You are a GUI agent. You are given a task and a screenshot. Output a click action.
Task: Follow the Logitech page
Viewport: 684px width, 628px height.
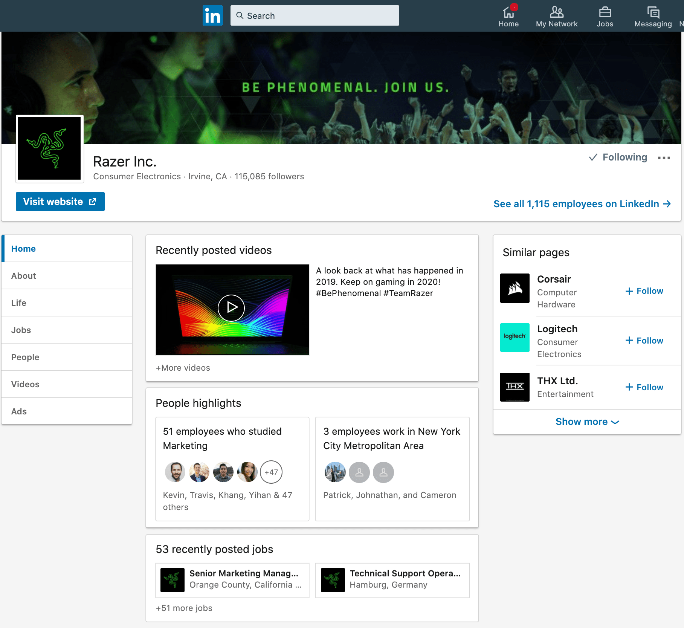[x=644, y=340]
